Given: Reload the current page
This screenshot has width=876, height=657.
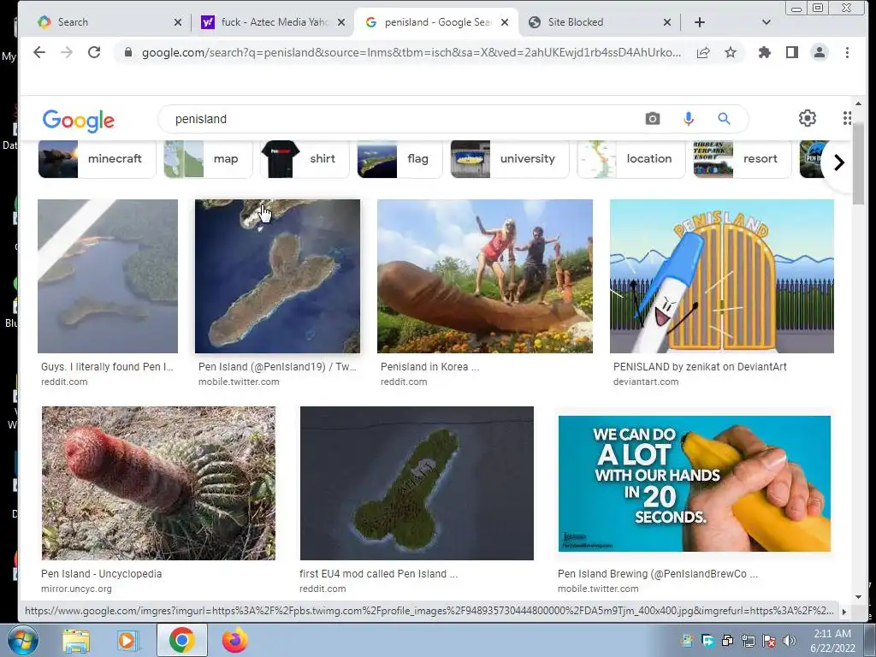Looking at the screenshot, I should (94, 52).
